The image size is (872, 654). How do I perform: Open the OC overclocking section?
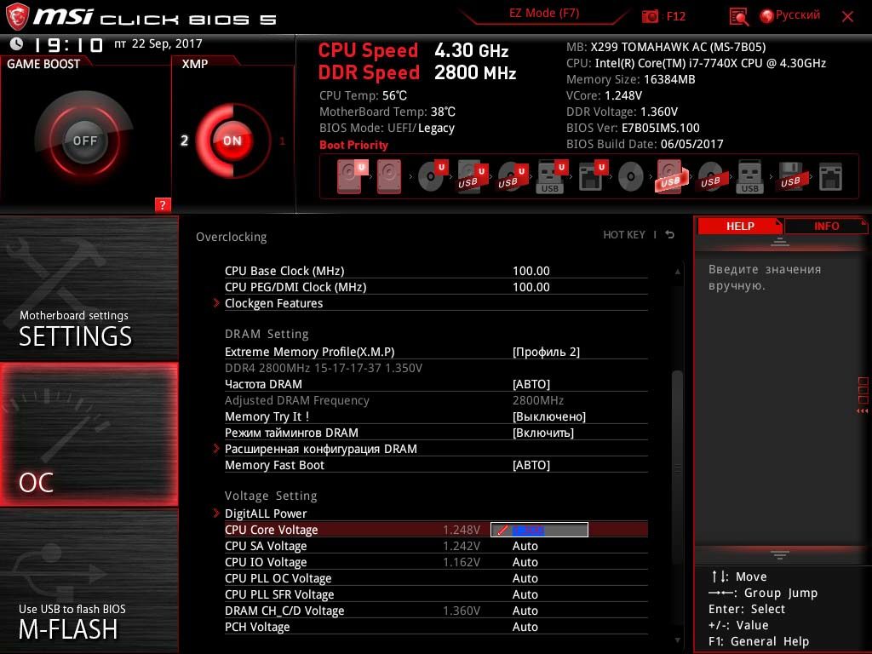(89, 434)
